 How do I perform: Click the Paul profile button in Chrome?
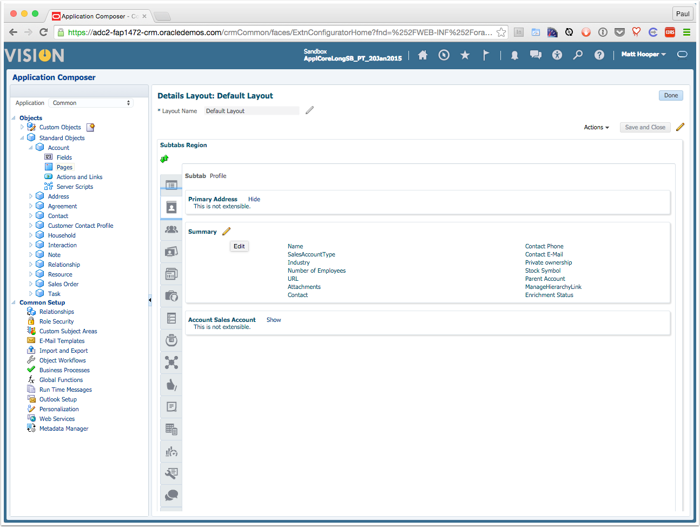[x=683, y=14]
